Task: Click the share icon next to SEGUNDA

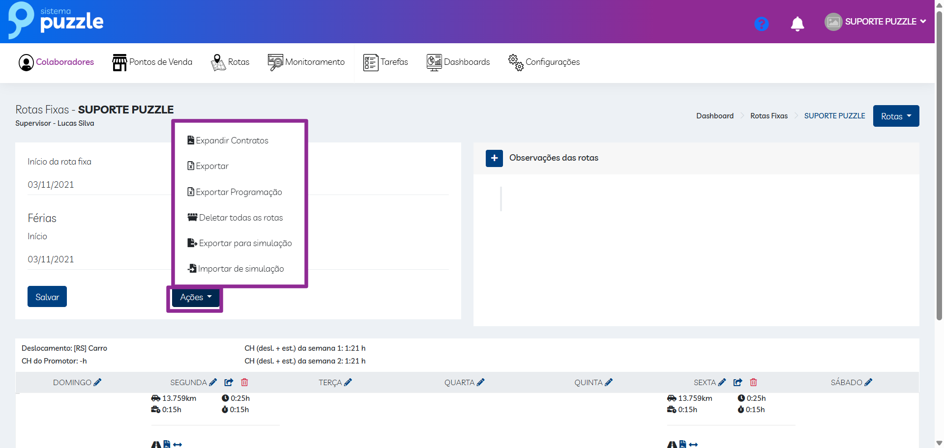Action: (x=229, y=382)
